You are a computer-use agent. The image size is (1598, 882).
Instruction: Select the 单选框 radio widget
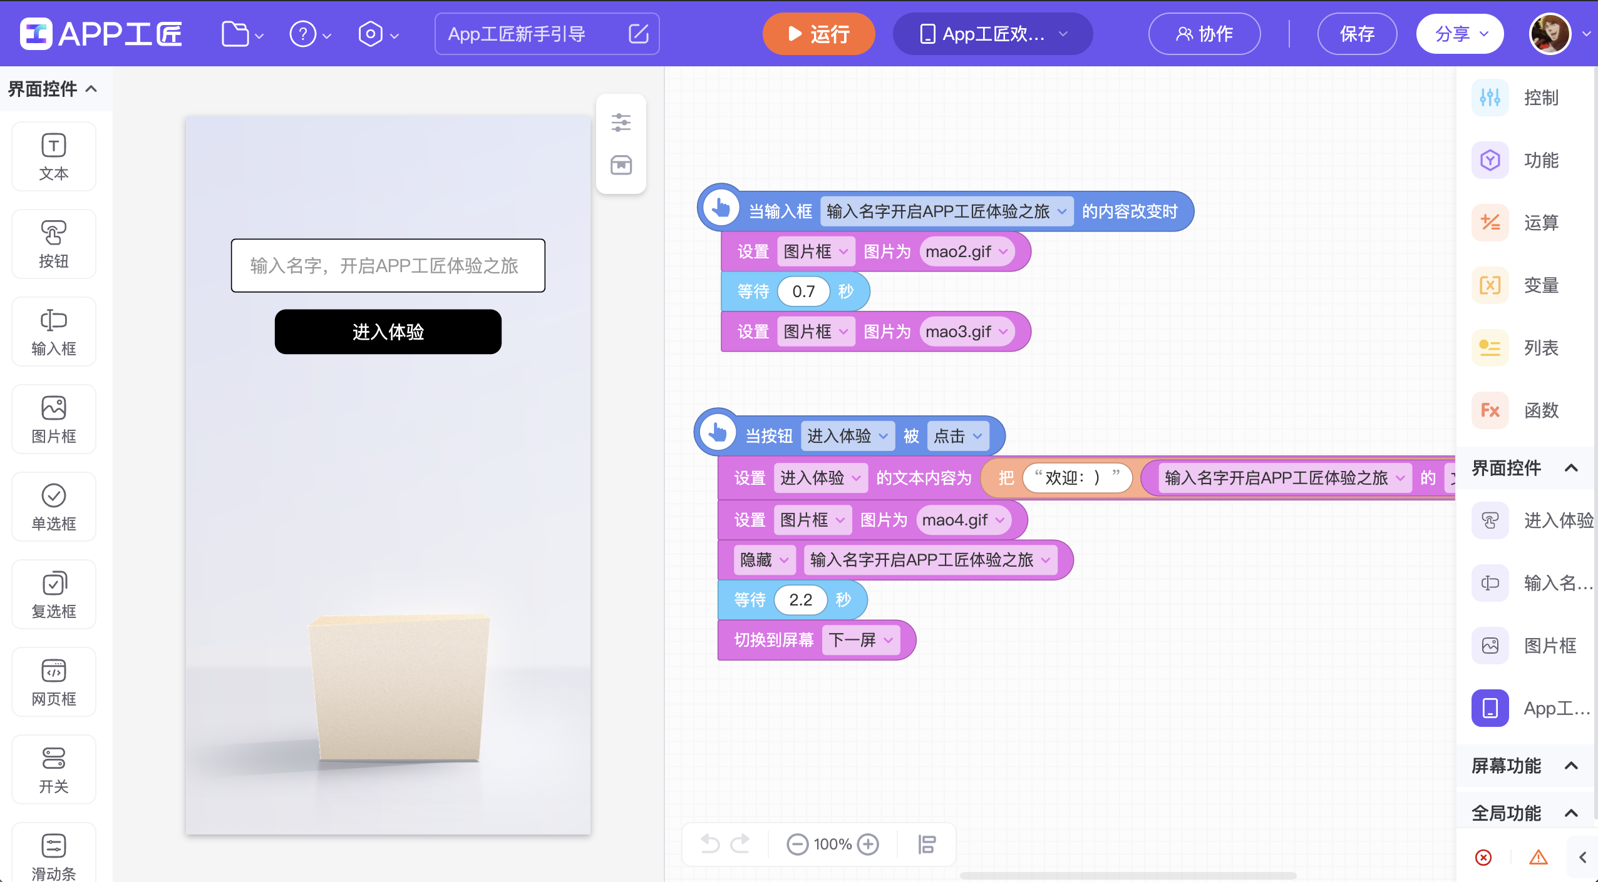point(54,507)
